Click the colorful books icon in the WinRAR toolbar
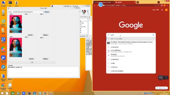The height and width of the screenshot is (95, 170). [x=84, y=12]
